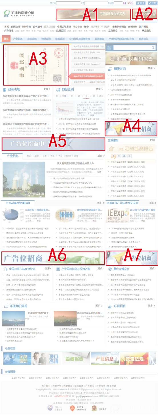Open the data monitoring bar chart thumbnail
The image size is (158, 415).
(x=67, y=108)
